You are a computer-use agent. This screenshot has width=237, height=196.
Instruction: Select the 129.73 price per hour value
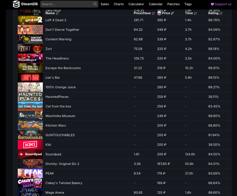139,58
